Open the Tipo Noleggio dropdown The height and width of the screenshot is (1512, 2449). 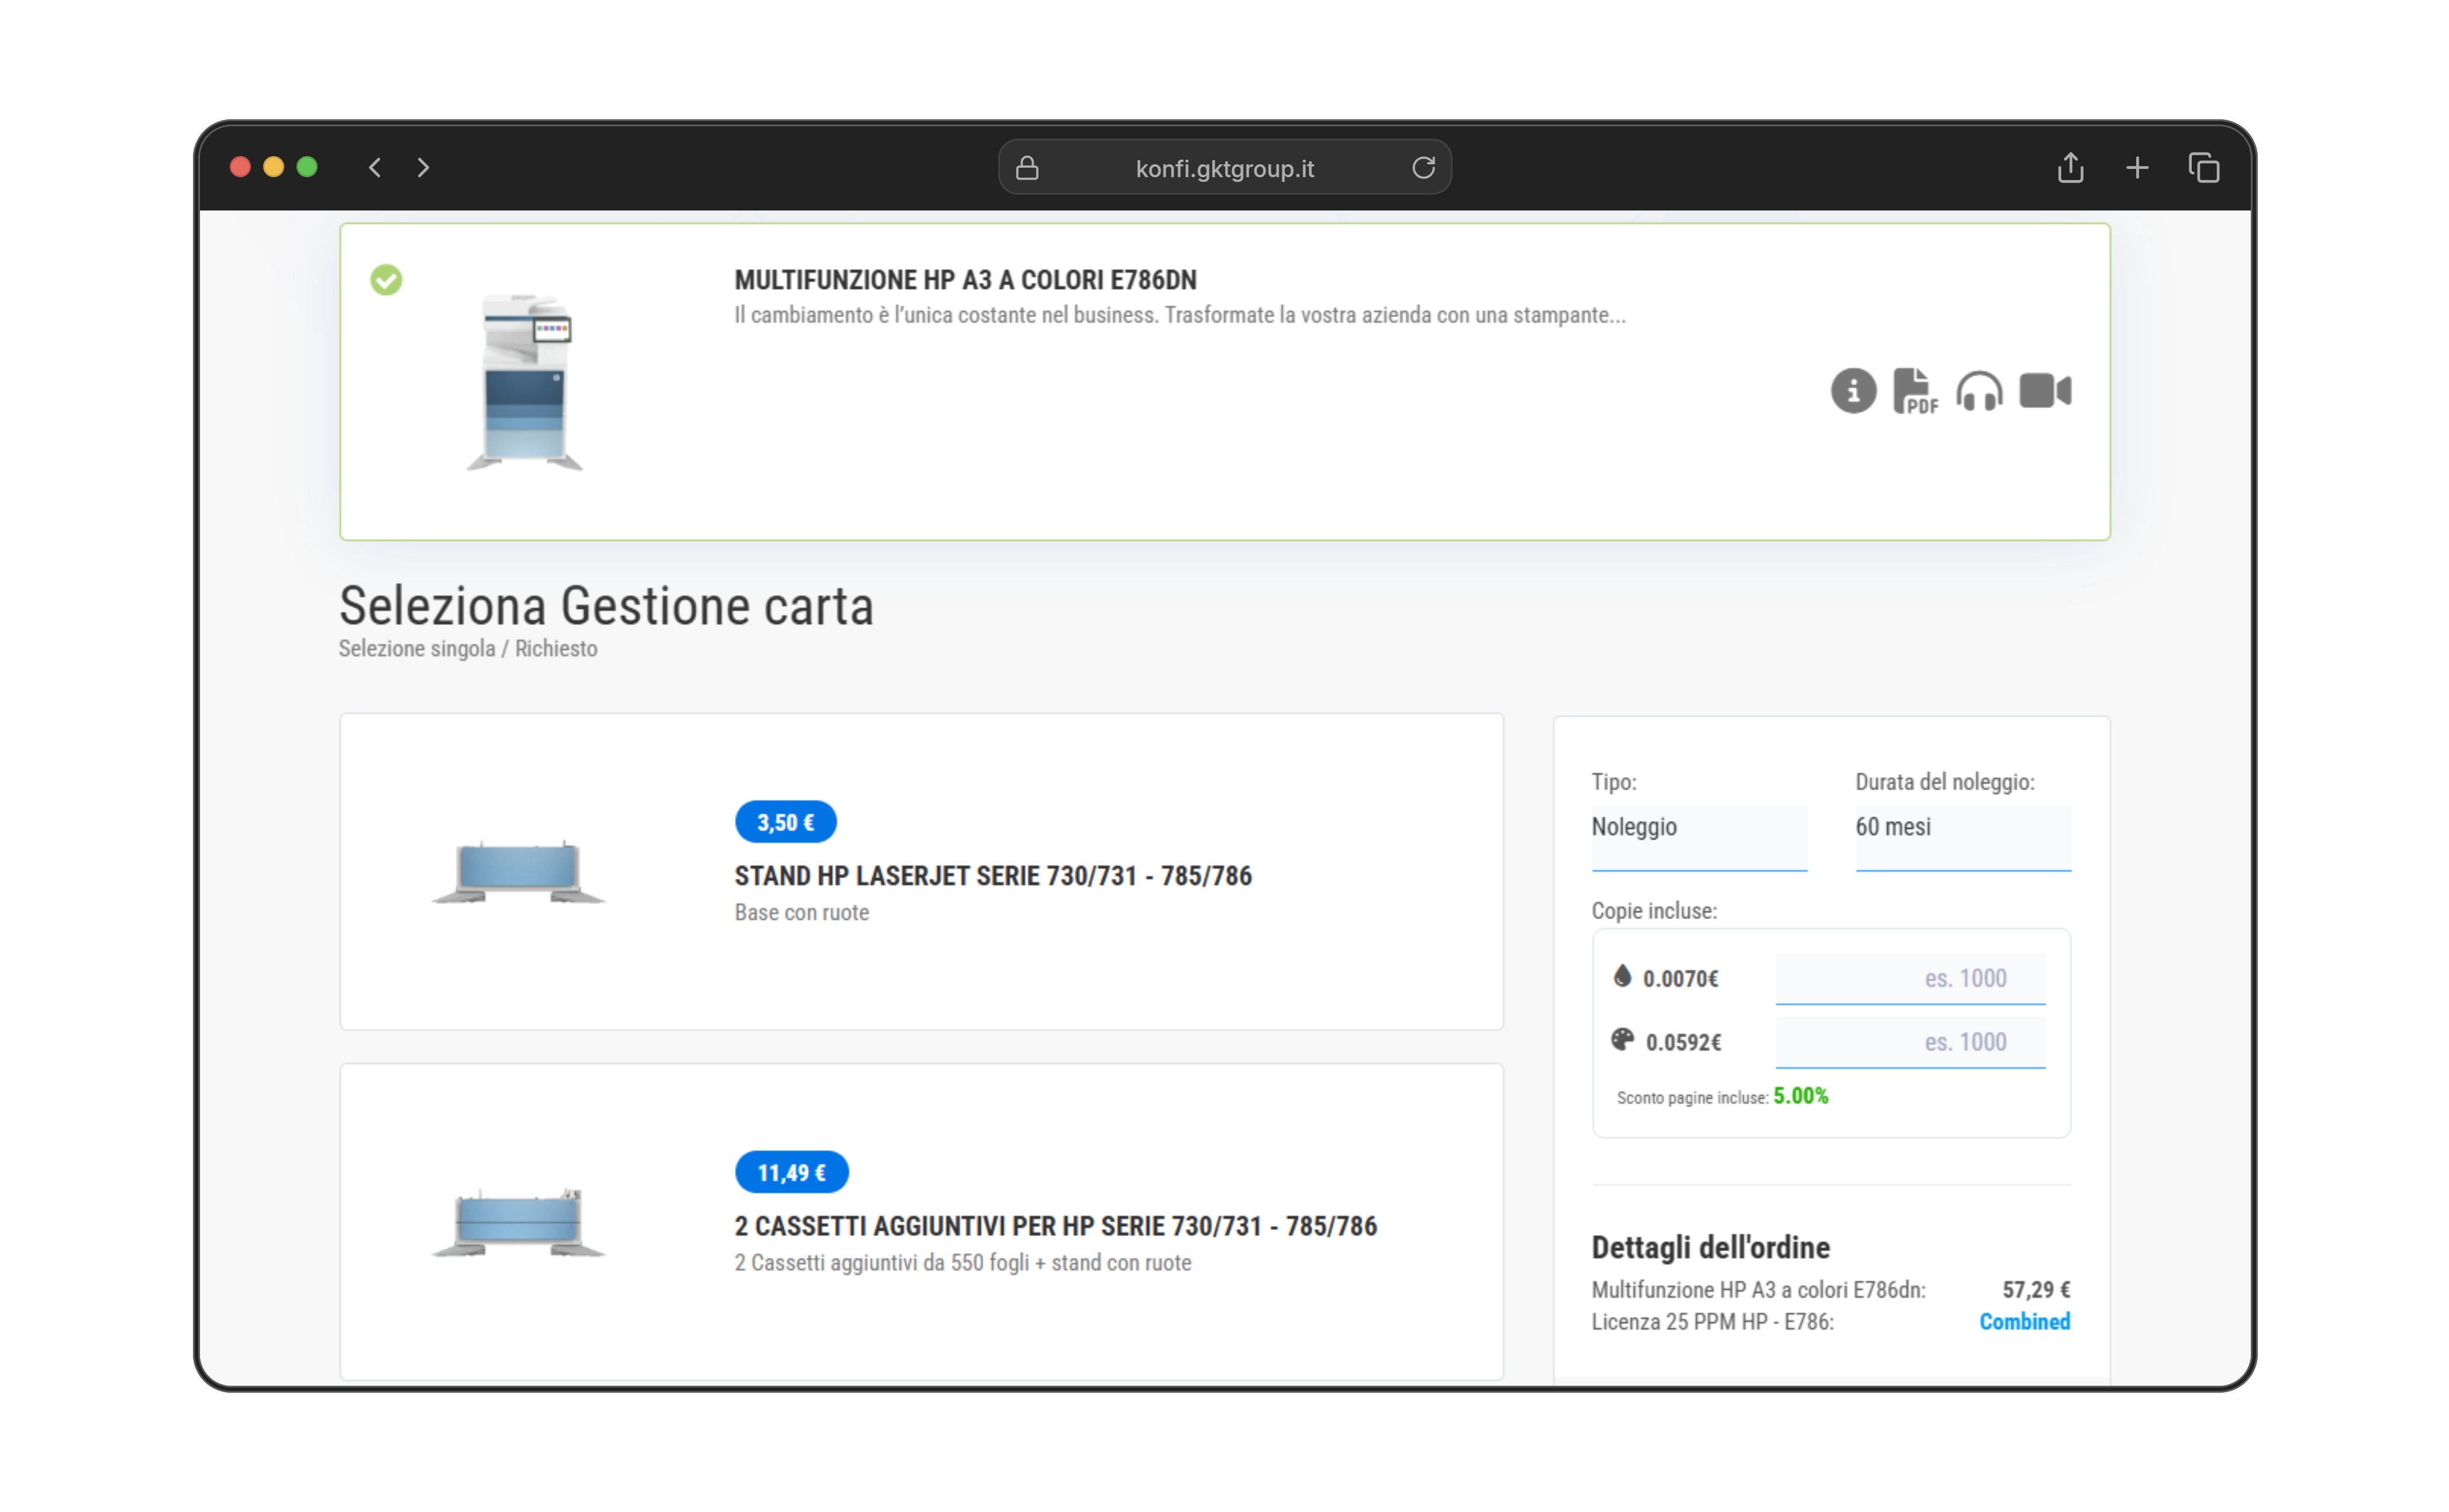pyautogui.click(x=1699, y=837)
